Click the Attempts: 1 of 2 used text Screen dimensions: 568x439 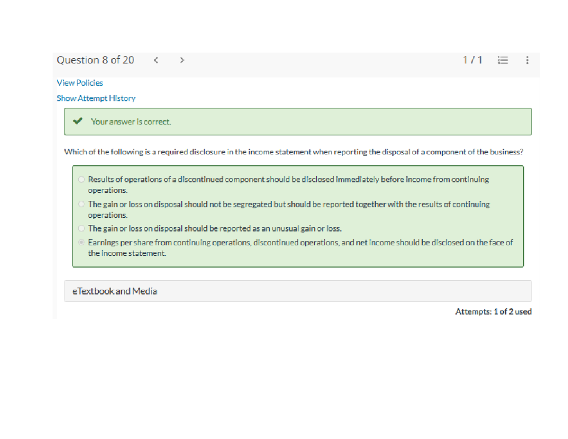pos(493,312)
